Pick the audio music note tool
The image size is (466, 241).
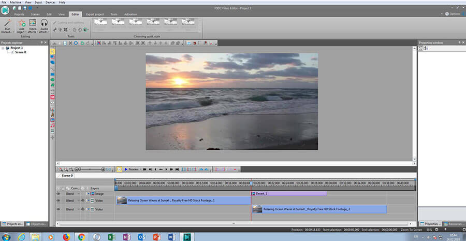tap(52, 125)
